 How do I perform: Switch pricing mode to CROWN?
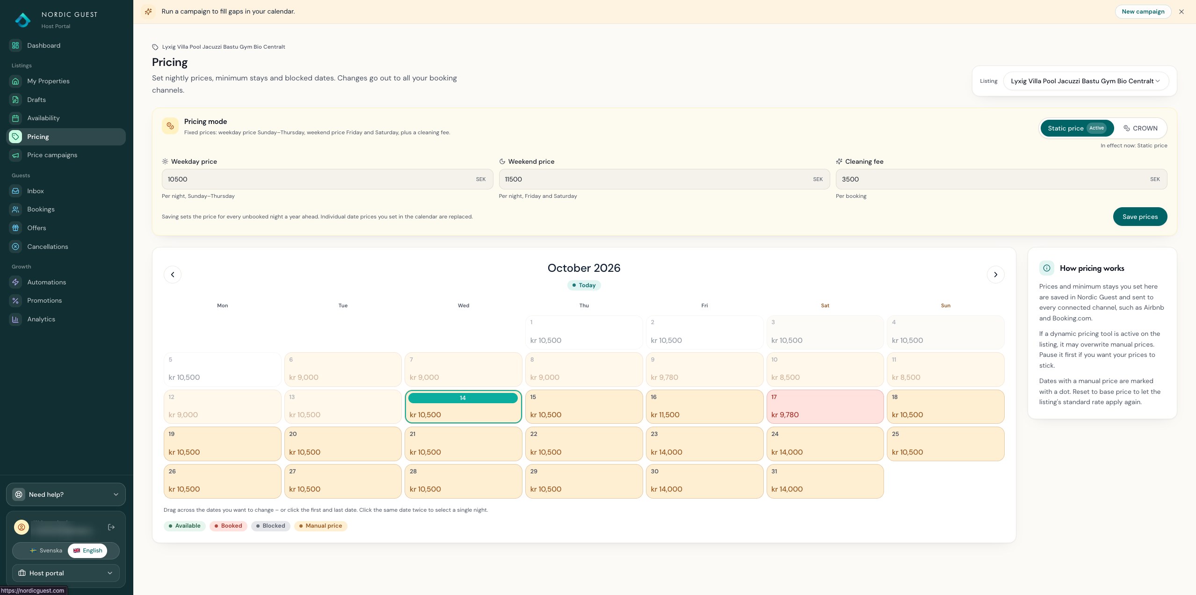point(1140,128)
